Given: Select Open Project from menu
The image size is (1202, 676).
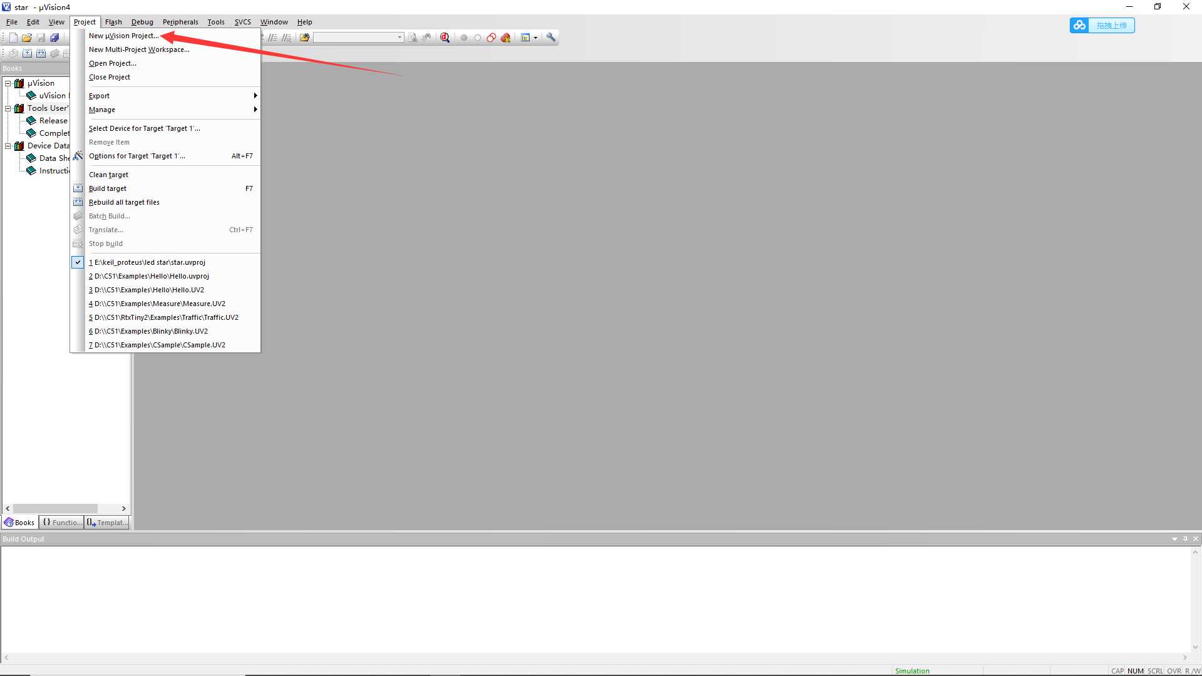Looking at the screenshot, I should click(112, 63).
